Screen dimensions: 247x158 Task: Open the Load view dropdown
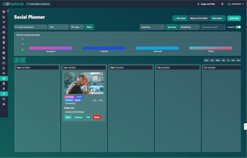point(152,27)
